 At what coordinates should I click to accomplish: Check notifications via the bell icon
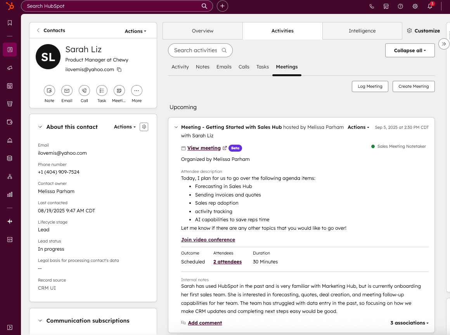click(x=430, y=7)
